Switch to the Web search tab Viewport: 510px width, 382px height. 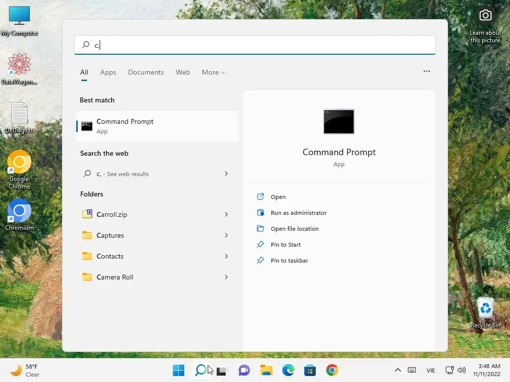pyautogui.click(x=183, y=72)
